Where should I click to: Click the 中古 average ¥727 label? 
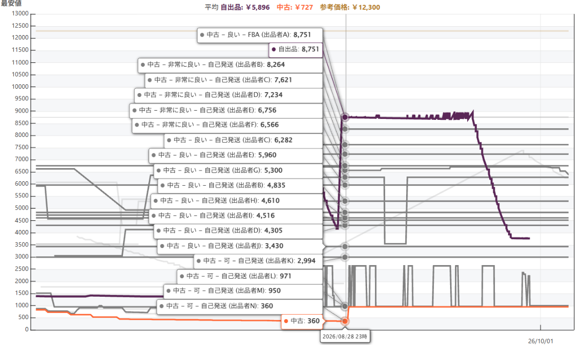coord(295,7)
